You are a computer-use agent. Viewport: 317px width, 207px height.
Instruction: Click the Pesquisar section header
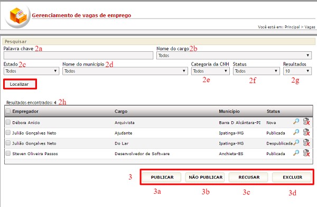point(158,41)
